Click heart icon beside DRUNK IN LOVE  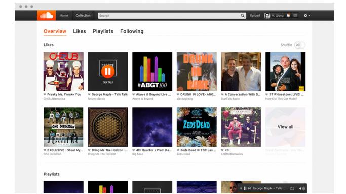[x=178, y=94]
